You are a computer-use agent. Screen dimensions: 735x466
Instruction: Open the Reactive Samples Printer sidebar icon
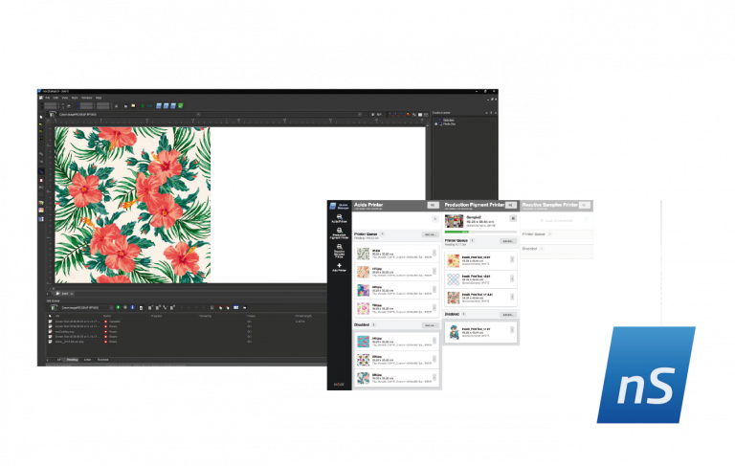pyautogui.click(x=339, y=251)
